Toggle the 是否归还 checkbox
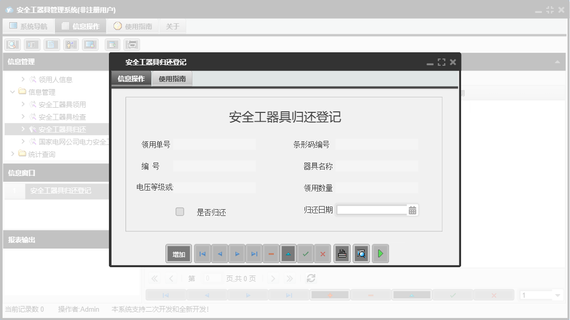 179,211
